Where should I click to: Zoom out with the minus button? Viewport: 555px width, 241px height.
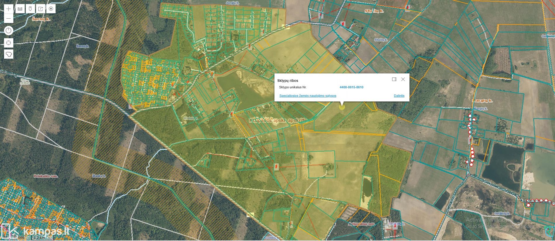pyautogui.click(x=8, y=19)
